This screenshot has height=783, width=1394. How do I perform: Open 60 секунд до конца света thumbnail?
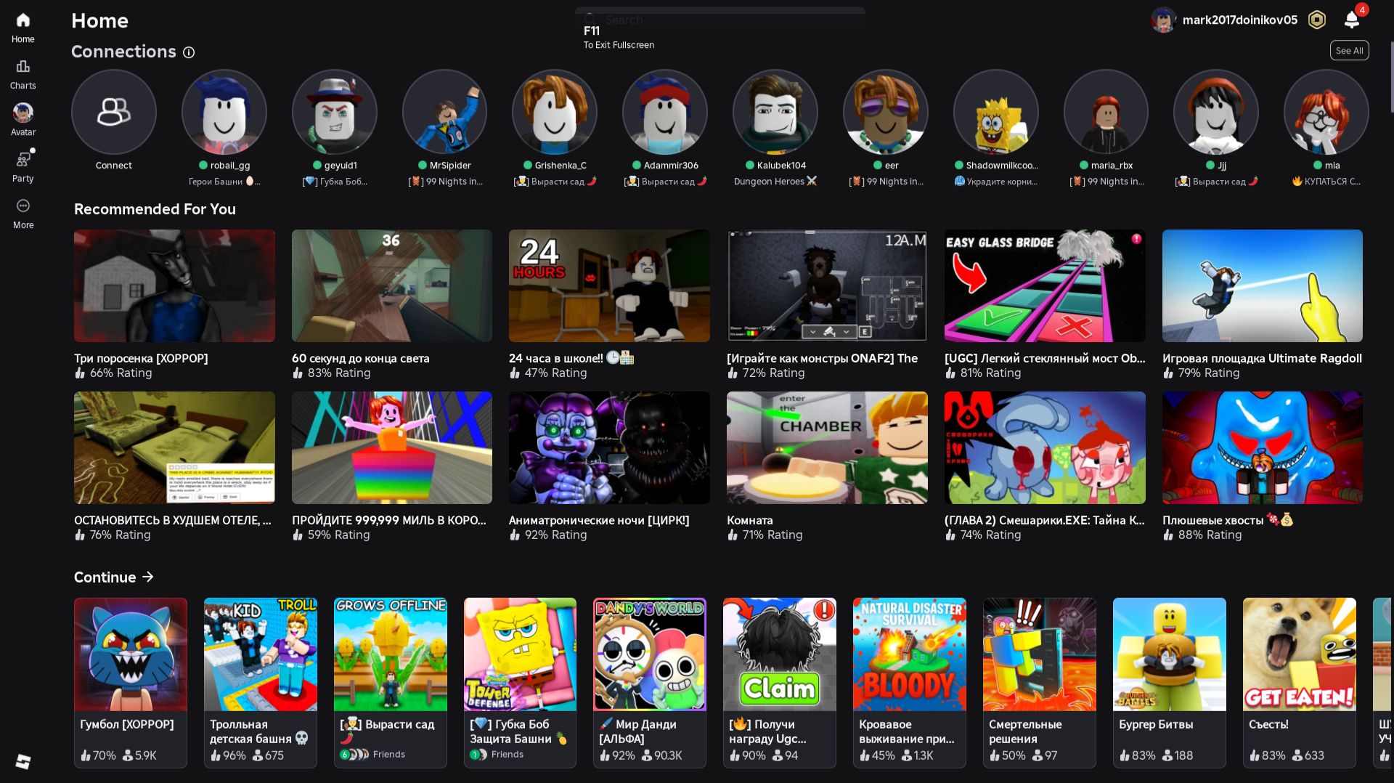click(392, 286)
